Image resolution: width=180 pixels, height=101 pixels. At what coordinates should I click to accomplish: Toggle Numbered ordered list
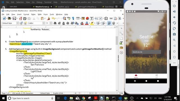pyautogui.click(x=103, y=23)
